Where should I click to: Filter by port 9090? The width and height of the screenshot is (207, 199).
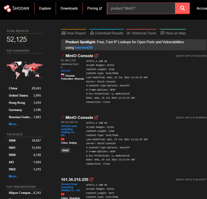coord(25,155)
